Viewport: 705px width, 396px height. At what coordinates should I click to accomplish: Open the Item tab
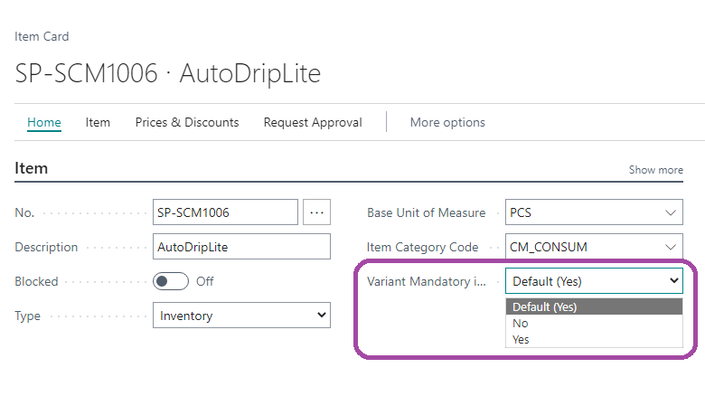(x=98, y=122)
